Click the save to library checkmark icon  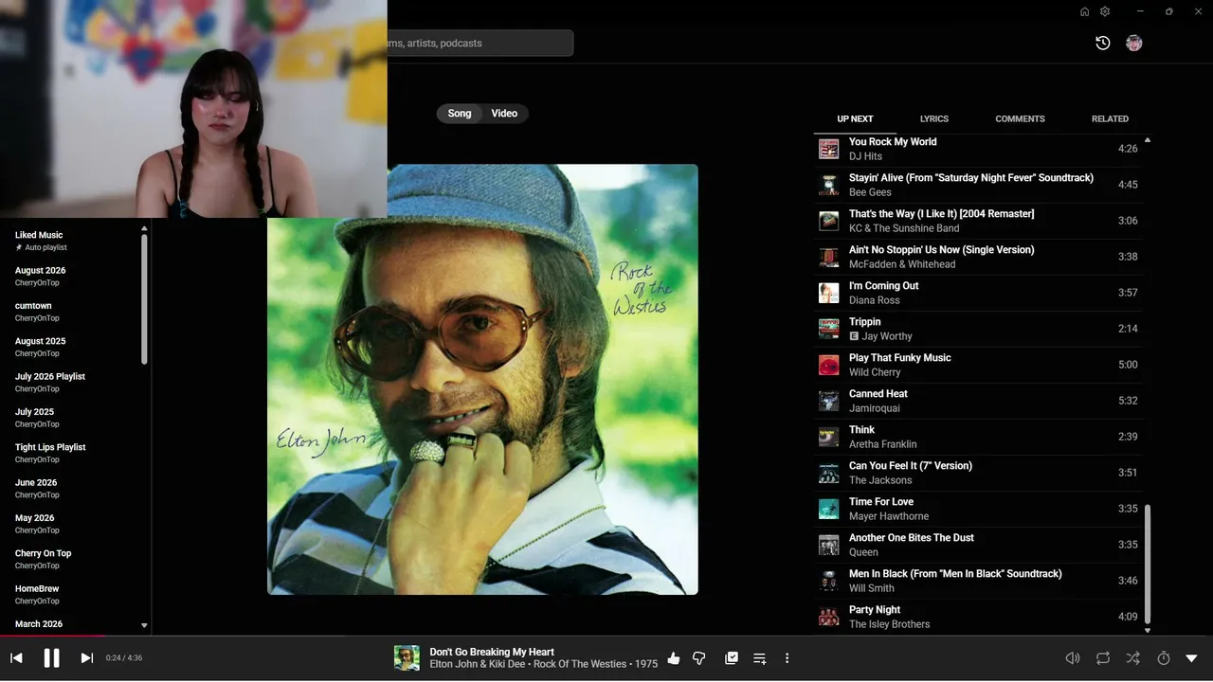732,658
